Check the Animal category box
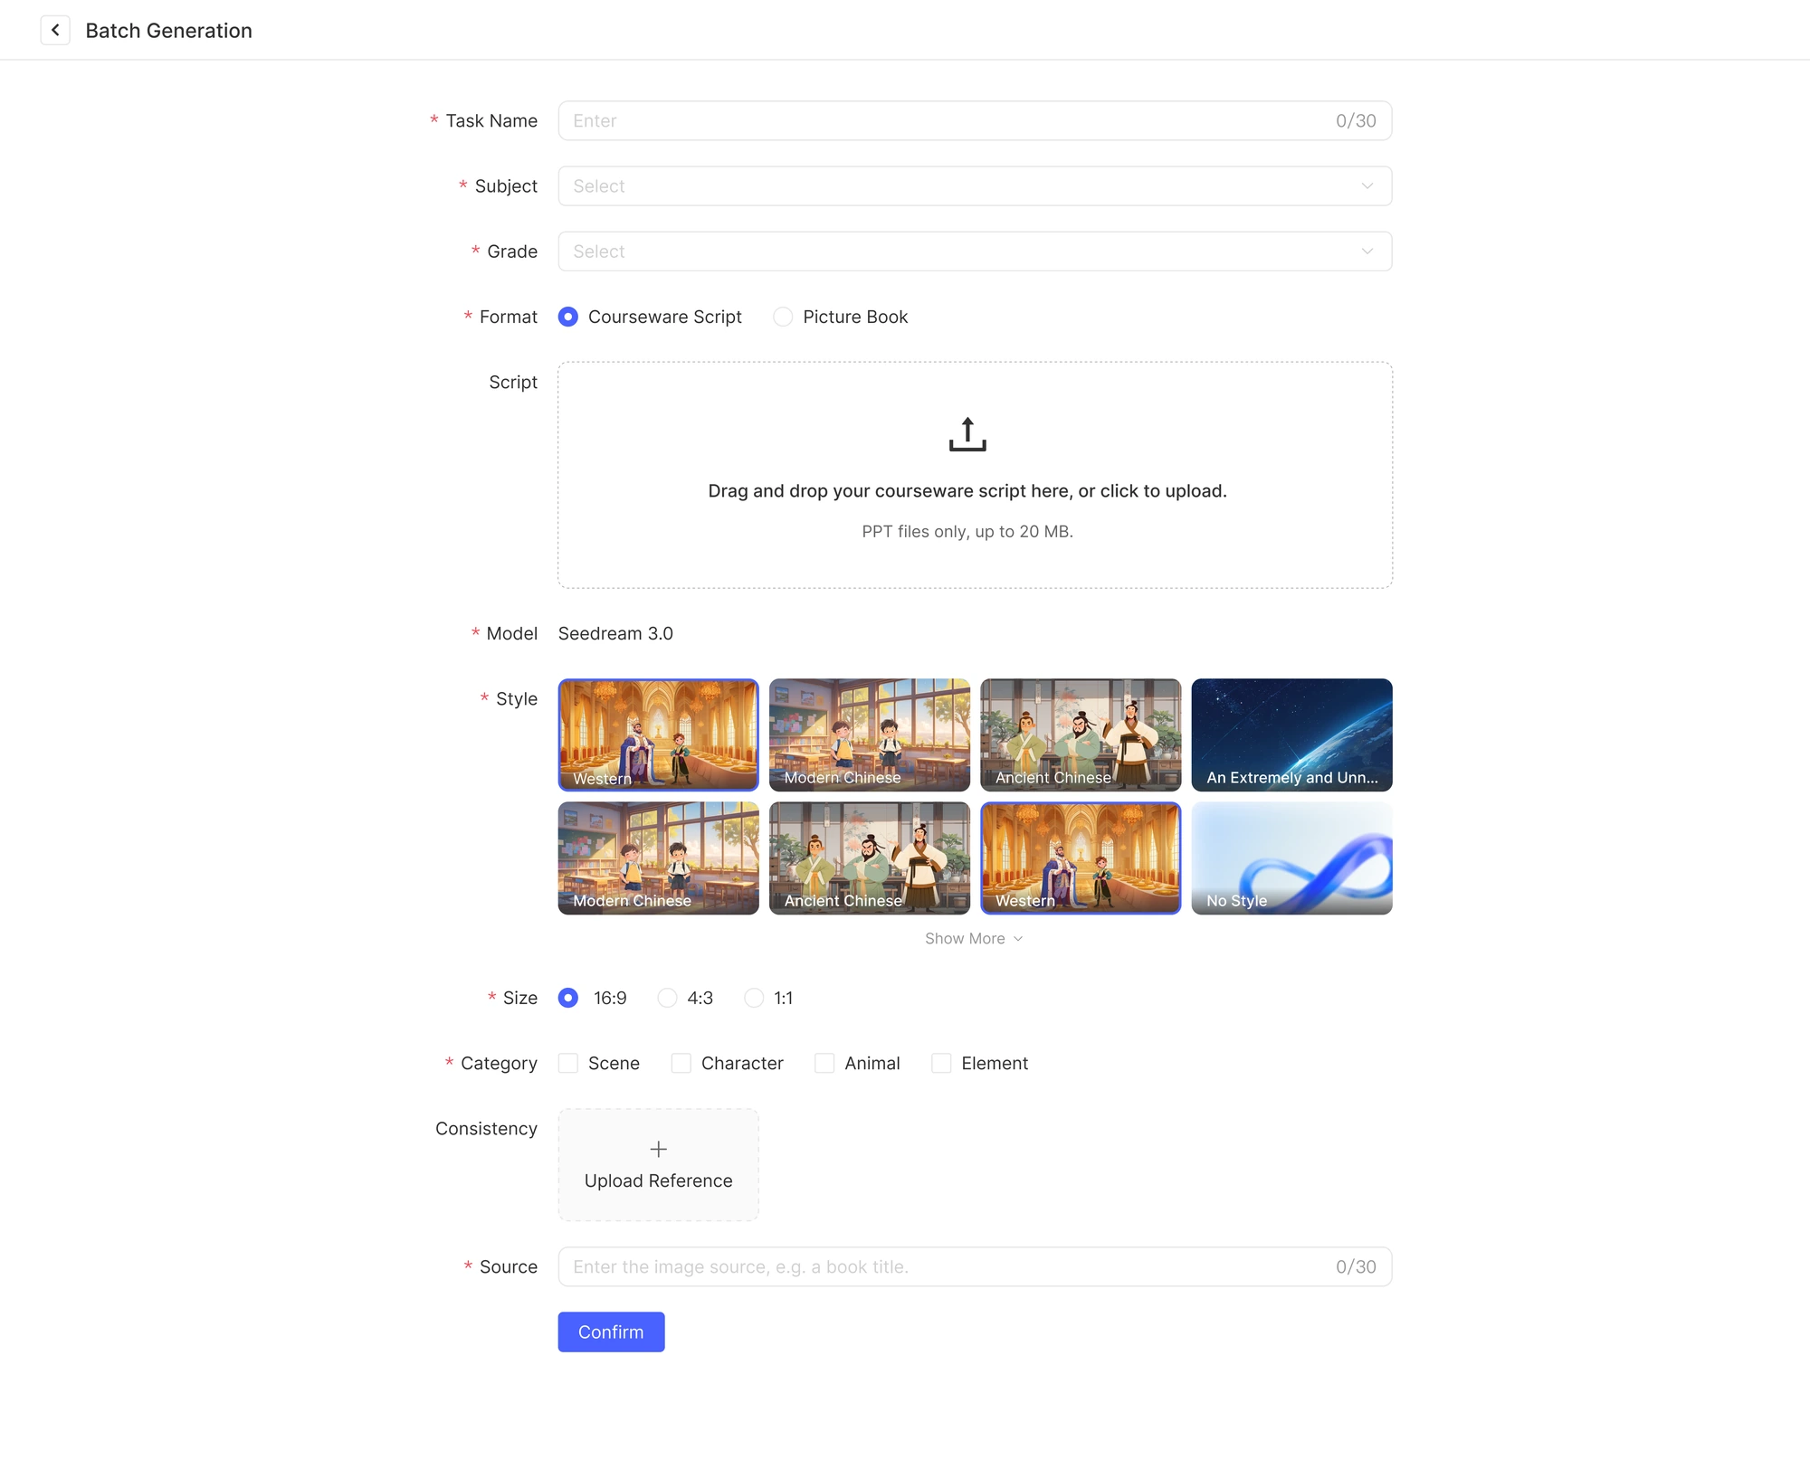 [824, 1063]
